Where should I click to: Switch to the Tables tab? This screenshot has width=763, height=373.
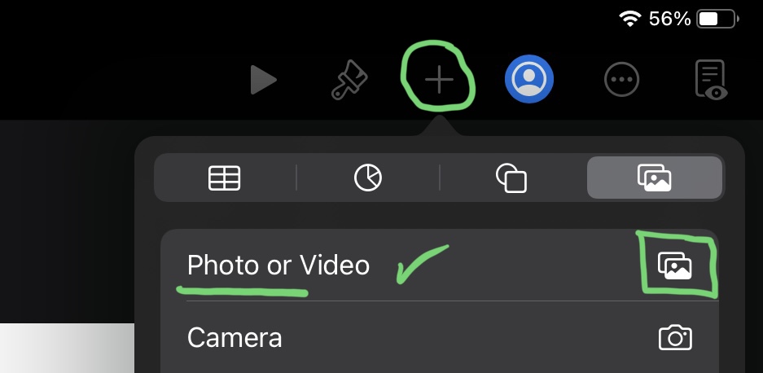click(x=224, y=178)
